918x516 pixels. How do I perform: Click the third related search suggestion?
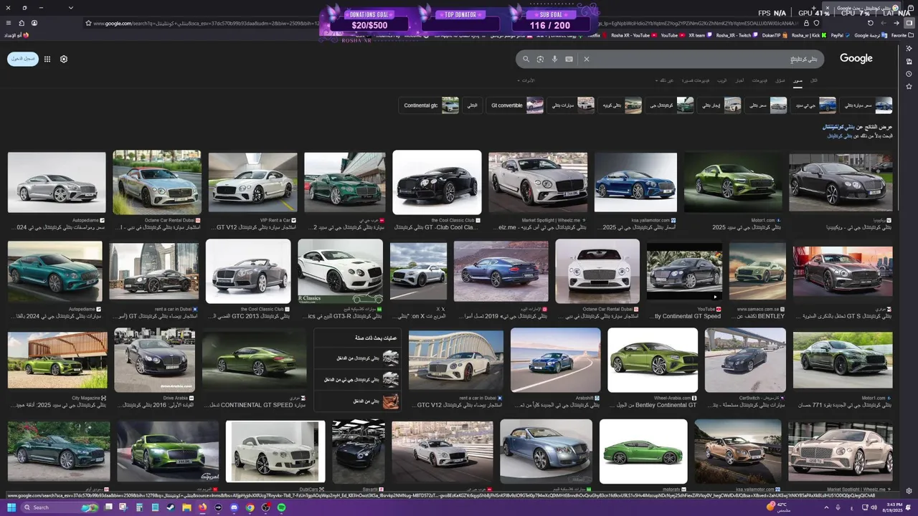(357, 401)
